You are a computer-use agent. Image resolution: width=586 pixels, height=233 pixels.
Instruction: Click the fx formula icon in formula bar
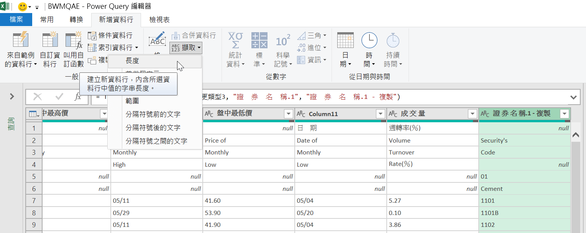pyautogui.click(x=78, y=97)
